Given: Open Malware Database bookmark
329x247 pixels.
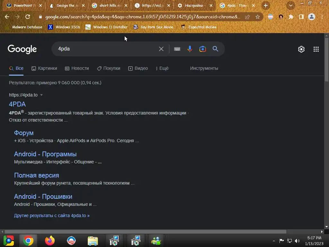Looking at the screenshot, I should coord(24,27).
